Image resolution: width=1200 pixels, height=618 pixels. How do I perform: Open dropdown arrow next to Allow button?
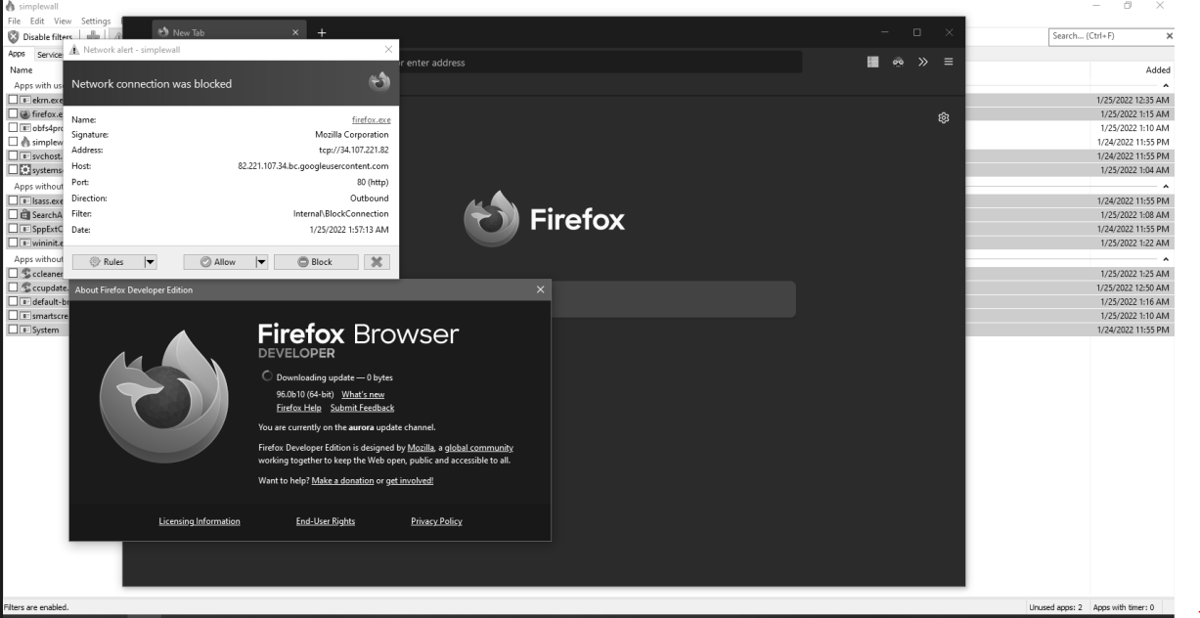261,262
